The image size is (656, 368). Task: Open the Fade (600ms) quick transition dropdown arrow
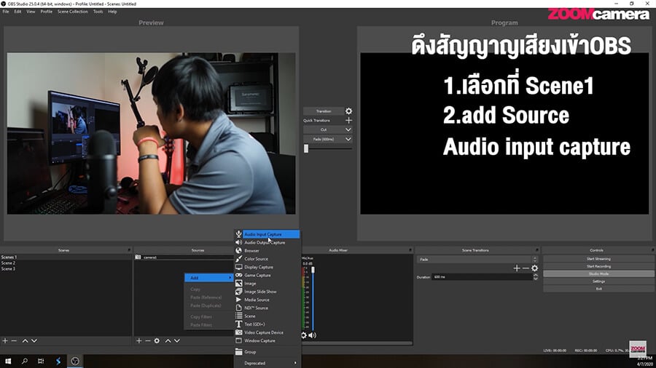tap(348, 139)
